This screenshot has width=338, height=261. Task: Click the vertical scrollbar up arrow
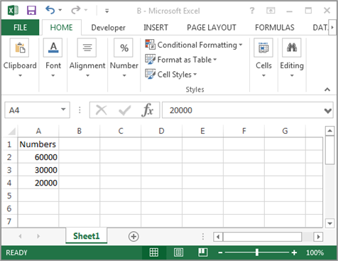[x=329, y=131]
